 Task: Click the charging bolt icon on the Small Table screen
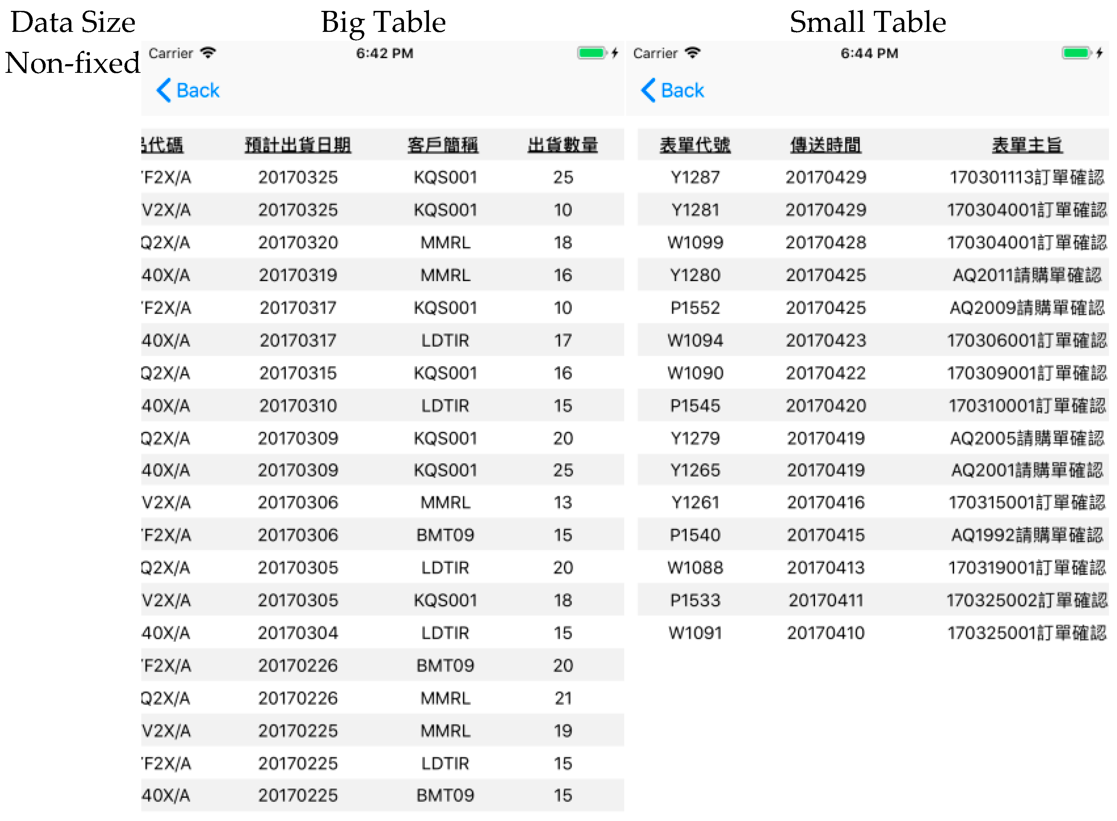[1100, 53]
